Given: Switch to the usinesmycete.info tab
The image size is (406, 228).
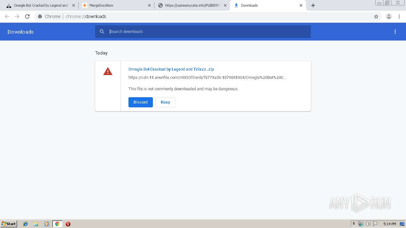Looking at the screenshot, I should coord(193,5).
